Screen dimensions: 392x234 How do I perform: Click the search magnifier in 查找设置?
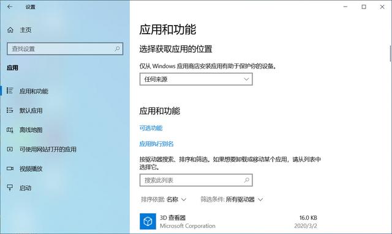[117, 49]
